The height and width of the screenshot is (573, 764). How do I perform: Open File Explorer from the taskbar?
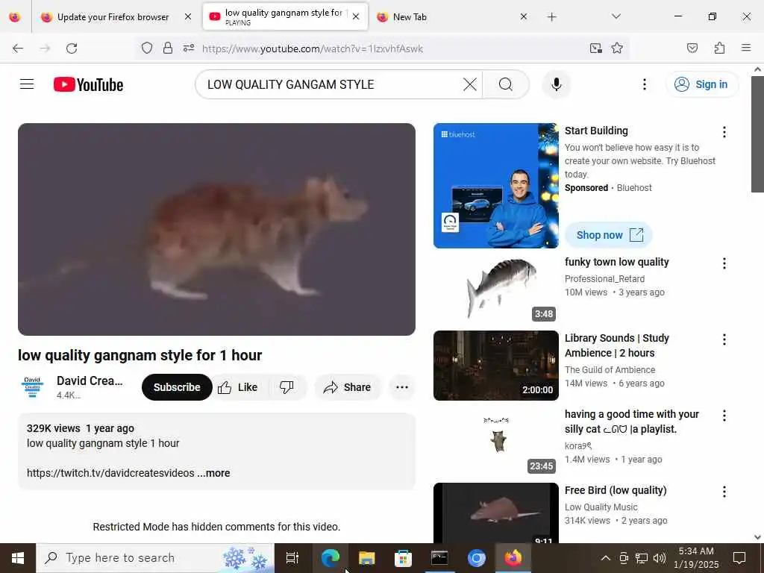(366, 558)
